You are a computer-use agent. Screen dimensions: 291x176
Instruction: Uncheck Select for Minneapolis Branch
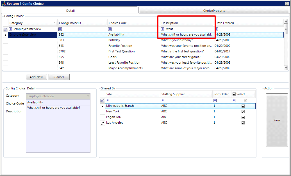(x=243, y=106)
